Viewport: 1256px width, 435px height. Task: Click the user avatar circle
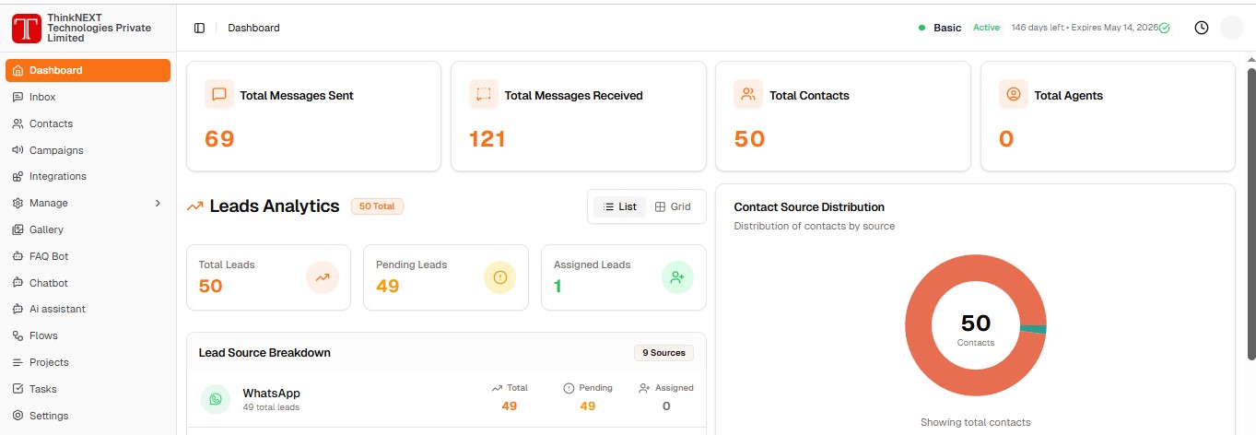click(1231, 28)
